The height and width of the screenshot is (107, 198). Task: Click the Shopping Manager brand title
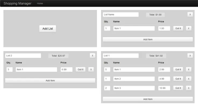(x=17, y=3)
